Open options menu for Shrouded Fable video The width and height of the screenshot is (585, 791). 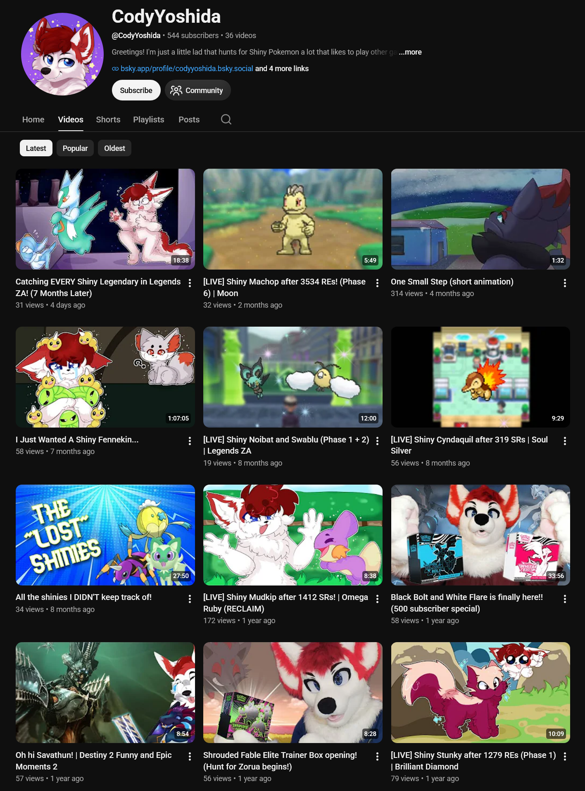[x=377, y=756]
